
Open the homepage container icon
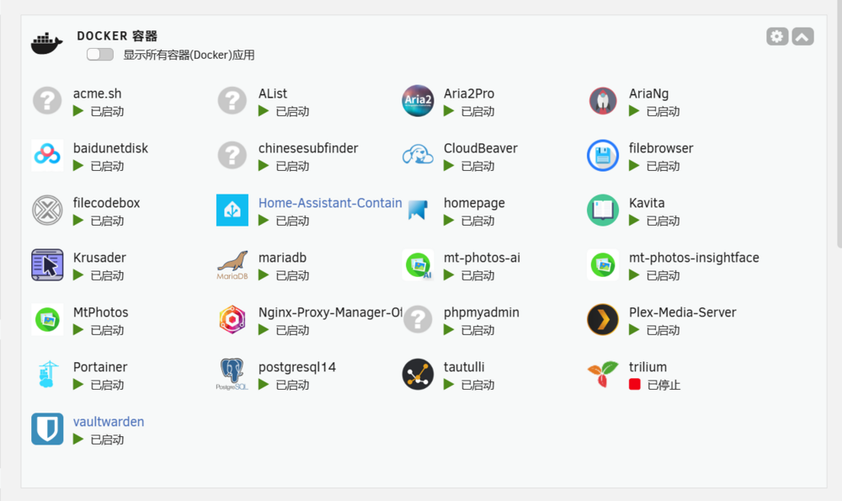[x=418, y=210]
